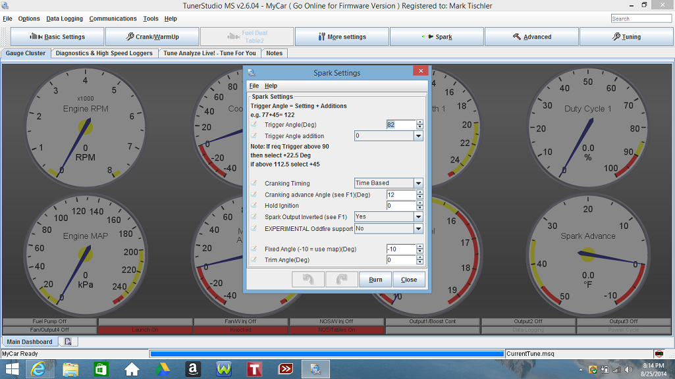
Task: Increase Trim Angle using the up arrow
Action: point(419,257)
